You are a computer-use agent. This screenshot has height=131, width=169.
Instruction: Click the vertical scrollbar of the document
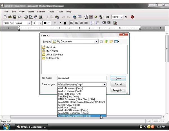coord(167,49)
